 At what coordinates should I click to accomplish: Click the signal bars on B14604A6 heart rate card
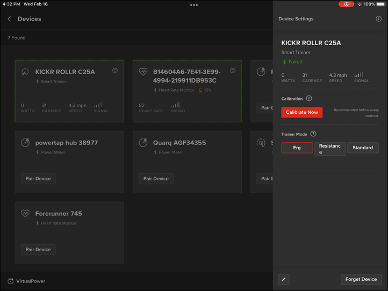click(175, 105)
